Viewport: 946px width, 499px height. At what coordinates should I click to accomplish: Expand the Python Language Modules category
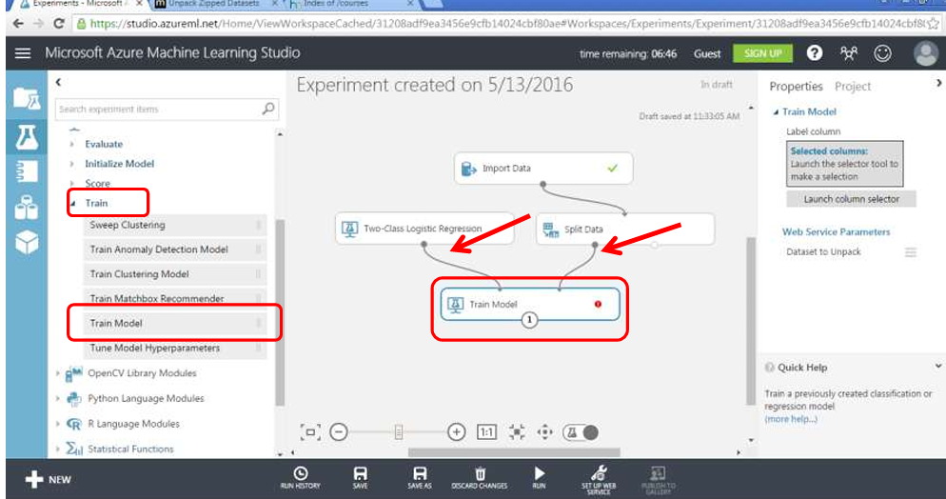(59, 398)
